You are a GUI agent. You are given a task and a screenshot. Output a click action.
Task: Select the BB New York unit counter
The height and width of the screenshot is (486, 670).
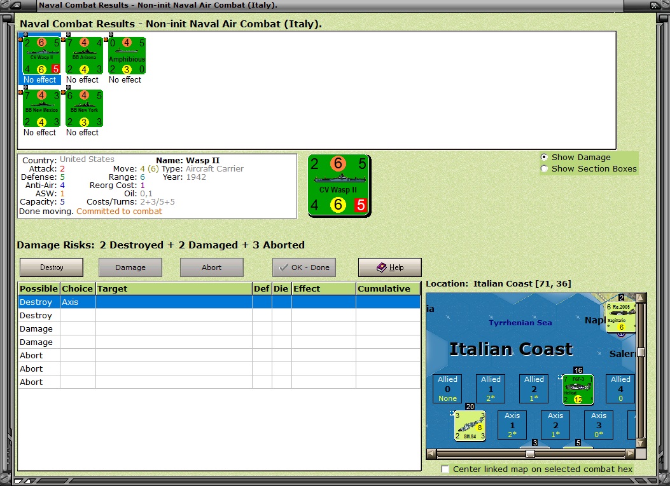[84, 109]
